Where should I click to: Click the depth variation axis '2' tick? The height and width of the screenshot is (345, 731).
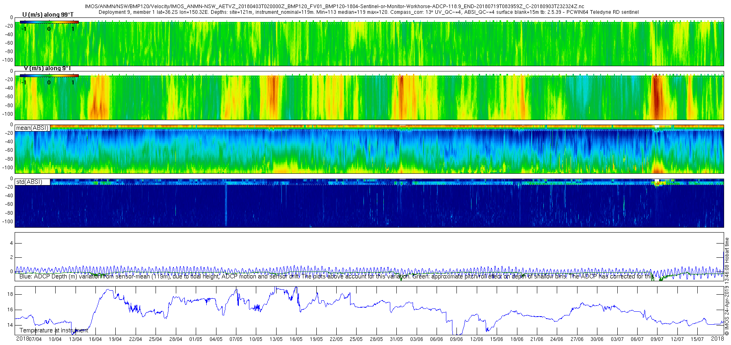[x=11, y=257]
